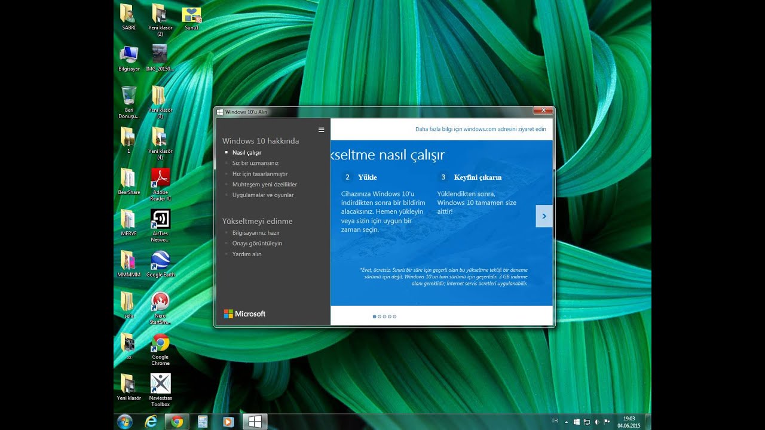Select the MMMMM folder

(x=128, y=265)
